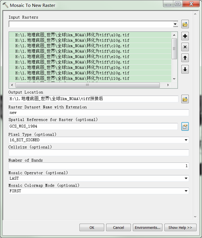Click the hammer tool icon in title bar
Screen dimensions: 202x238
tap(5, 5)
